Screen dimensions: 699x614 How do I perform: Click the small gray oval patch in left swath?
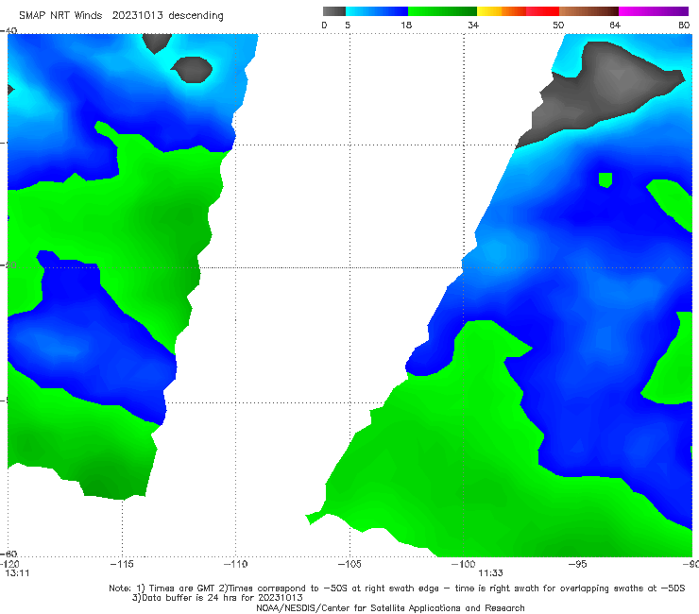192,70
